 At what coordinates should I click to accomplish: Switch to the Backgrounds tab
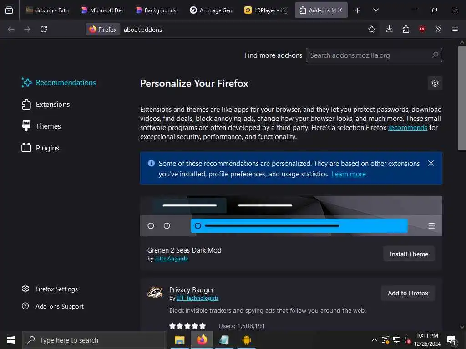(x=157, y=10)
